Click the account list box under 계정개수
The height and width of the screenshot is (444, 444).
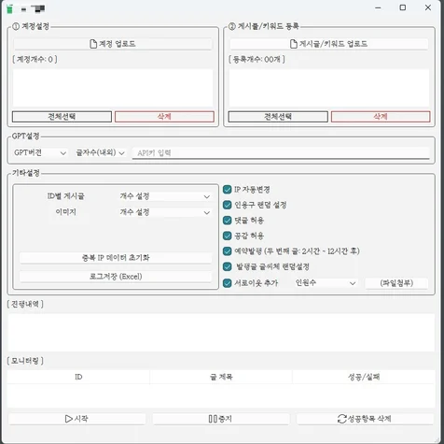(x=113, y=88)
